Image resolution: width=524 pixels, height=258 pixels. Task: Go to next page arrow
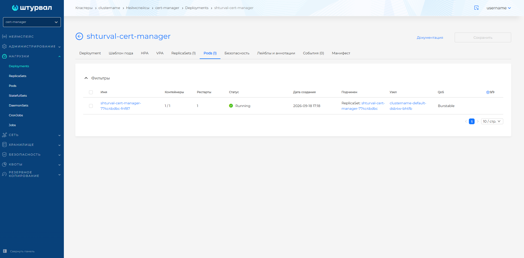point(478,121)
